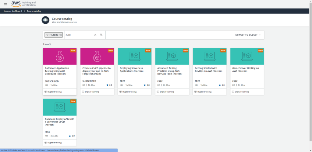This screenshot has height=152, width=312.
Task: Click the 1h 30m duration on Deploying Serverless card
Action: tap(129, 85)
